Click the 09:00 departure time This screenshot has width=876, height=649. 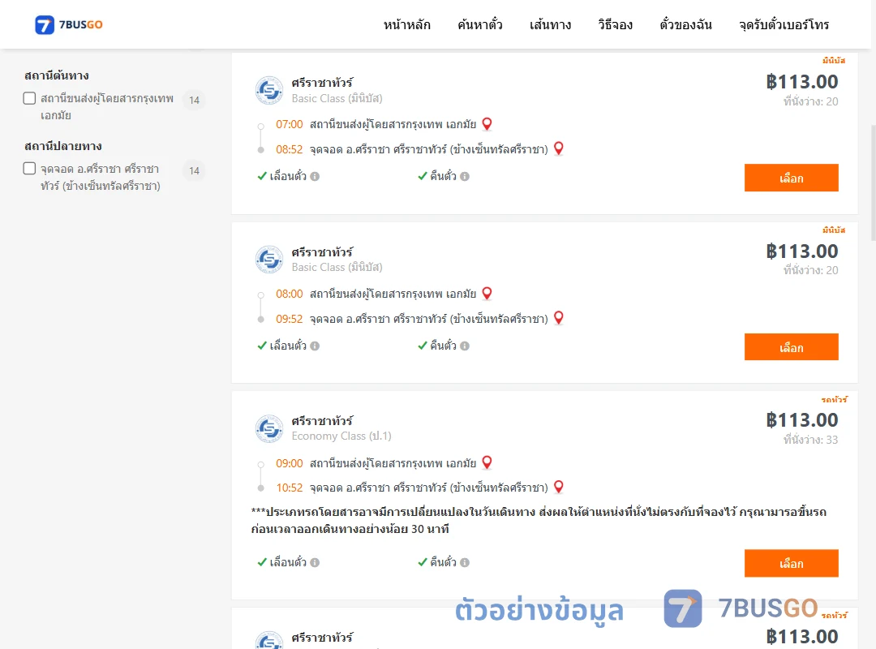point(290,463)
